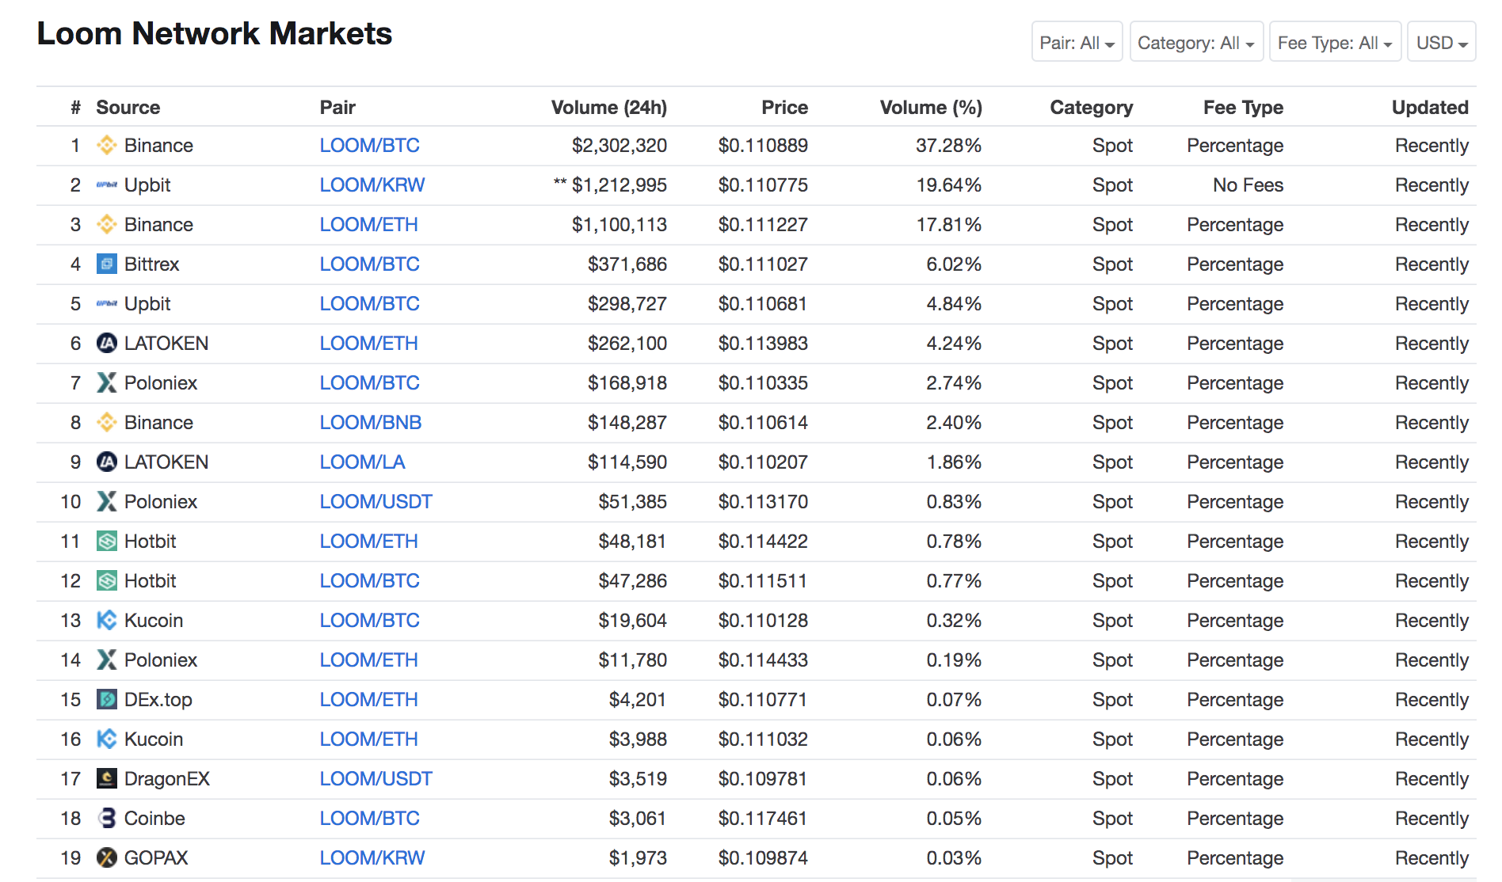Open LOOM/ETH pair link on Binance row 3

point(368,224)
